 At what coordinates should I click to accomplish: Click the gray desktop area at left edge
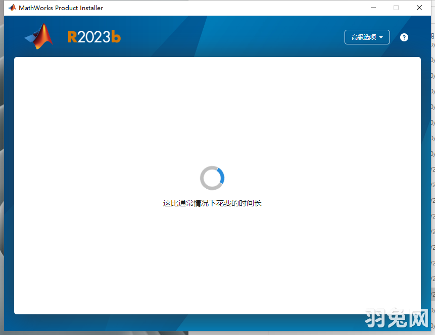(x=2, y=202)
